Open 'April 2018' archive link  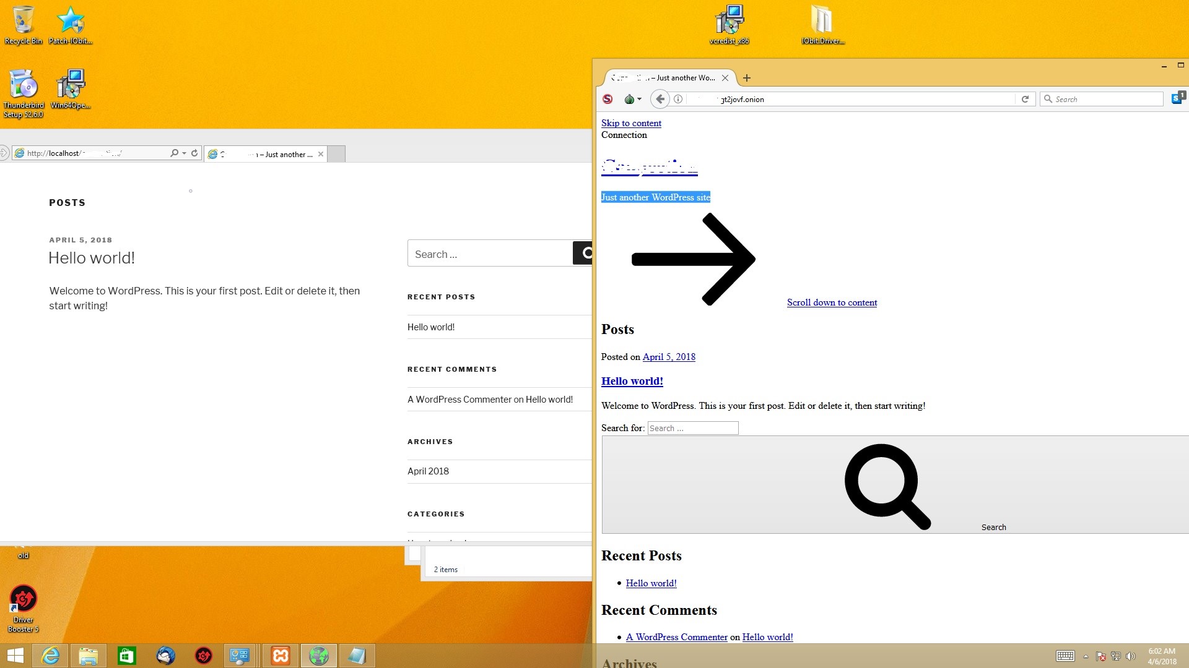click(x=428, y=471)
